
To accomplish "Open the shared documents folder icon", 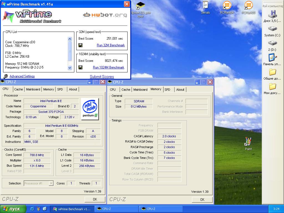I will (272, 72).
